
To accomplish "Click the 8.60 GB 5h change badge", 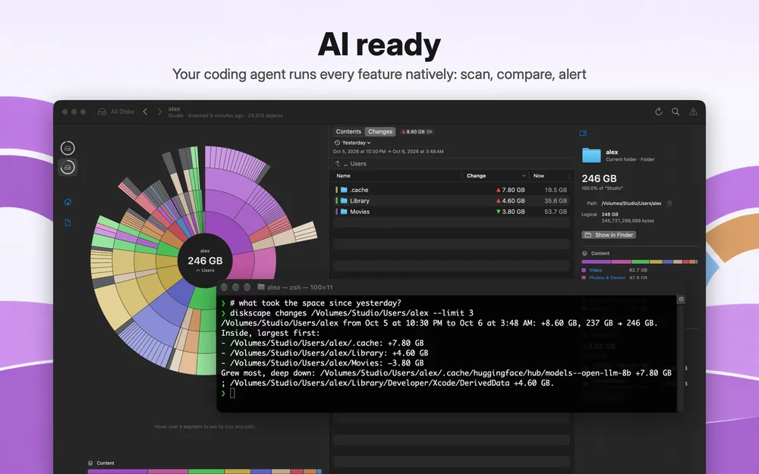I will coord(417,131).
